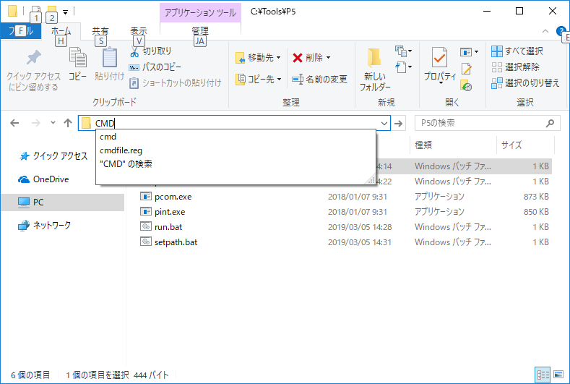Switch to Share (共有) tab

coord(100,32)
